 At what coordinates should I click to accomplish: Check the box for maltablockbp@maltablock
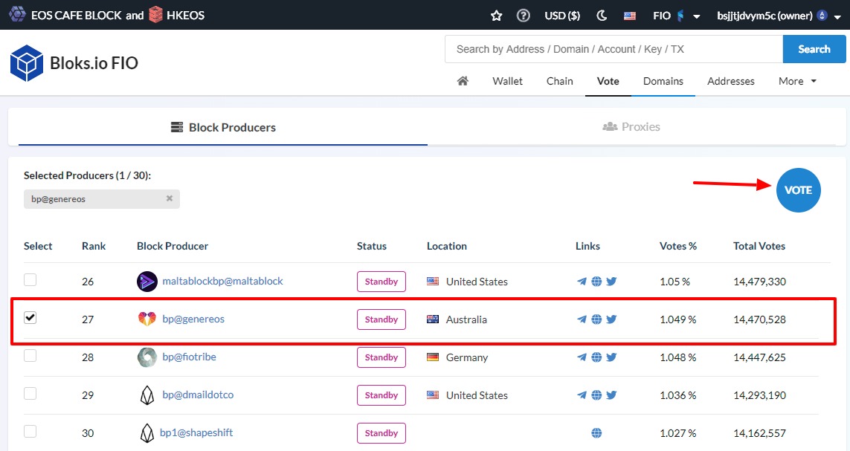tap(30, 279)
